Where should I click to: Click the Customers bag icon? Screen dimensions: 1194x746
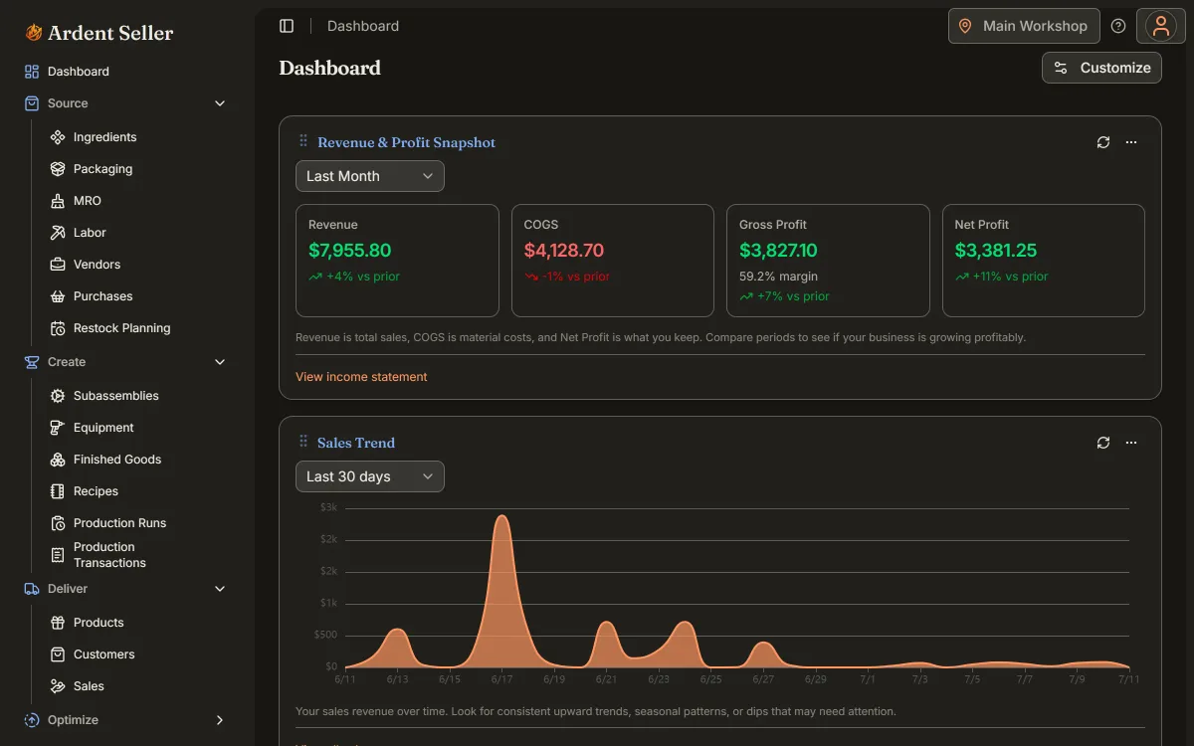(x=58, y=654)
